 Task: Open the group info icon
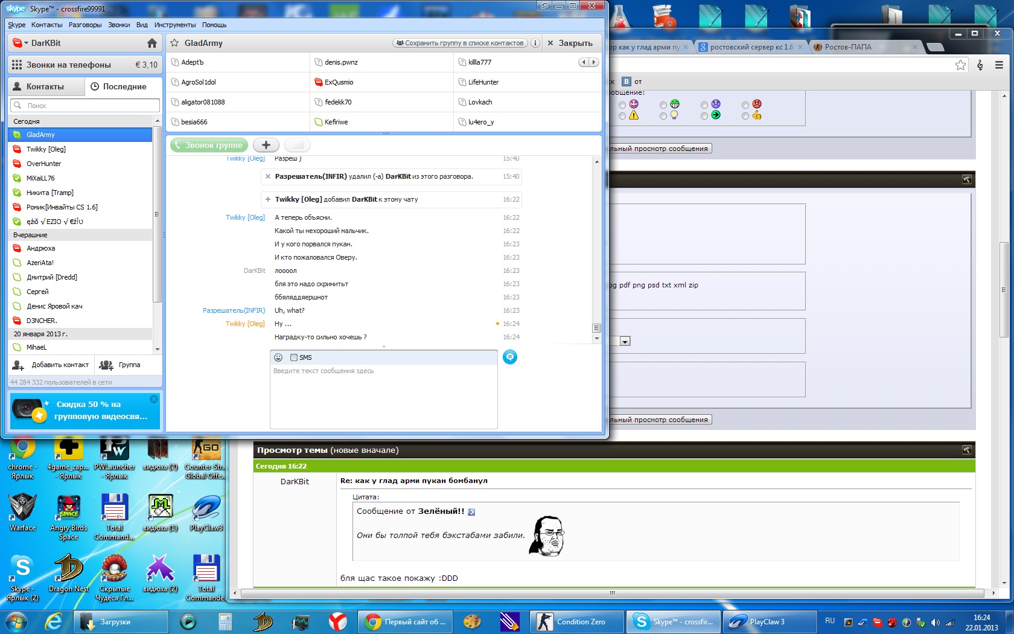pos(535,43)
